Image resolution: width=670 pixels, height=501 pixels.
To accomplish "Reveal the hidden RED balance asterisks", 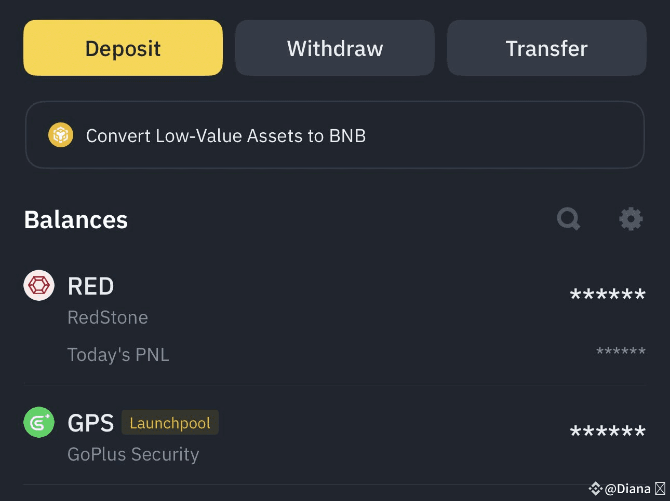I will [607, 295].
